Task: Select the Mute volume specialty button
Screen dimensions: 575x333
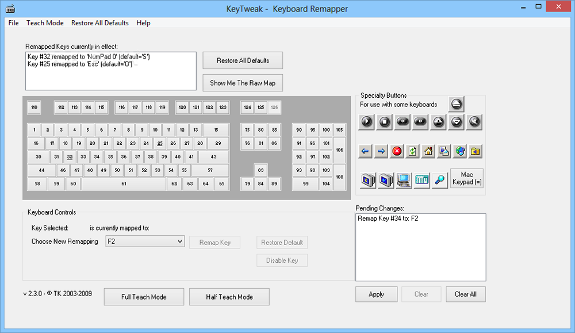Action: pos(474,122)
